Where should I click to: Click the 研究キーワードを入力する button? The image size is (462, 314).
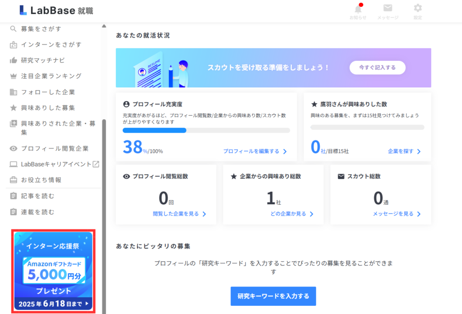(273, 296)
